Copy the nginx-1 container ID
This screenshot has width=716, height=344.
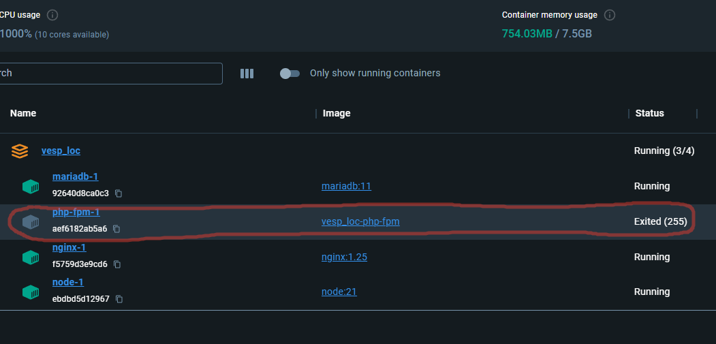(x=117, y=264)
